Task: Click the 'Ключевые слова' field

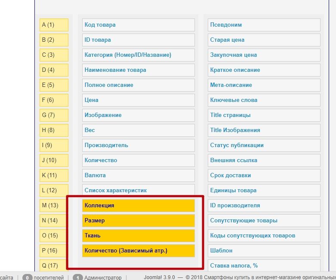Action: [x=264, y=100]
